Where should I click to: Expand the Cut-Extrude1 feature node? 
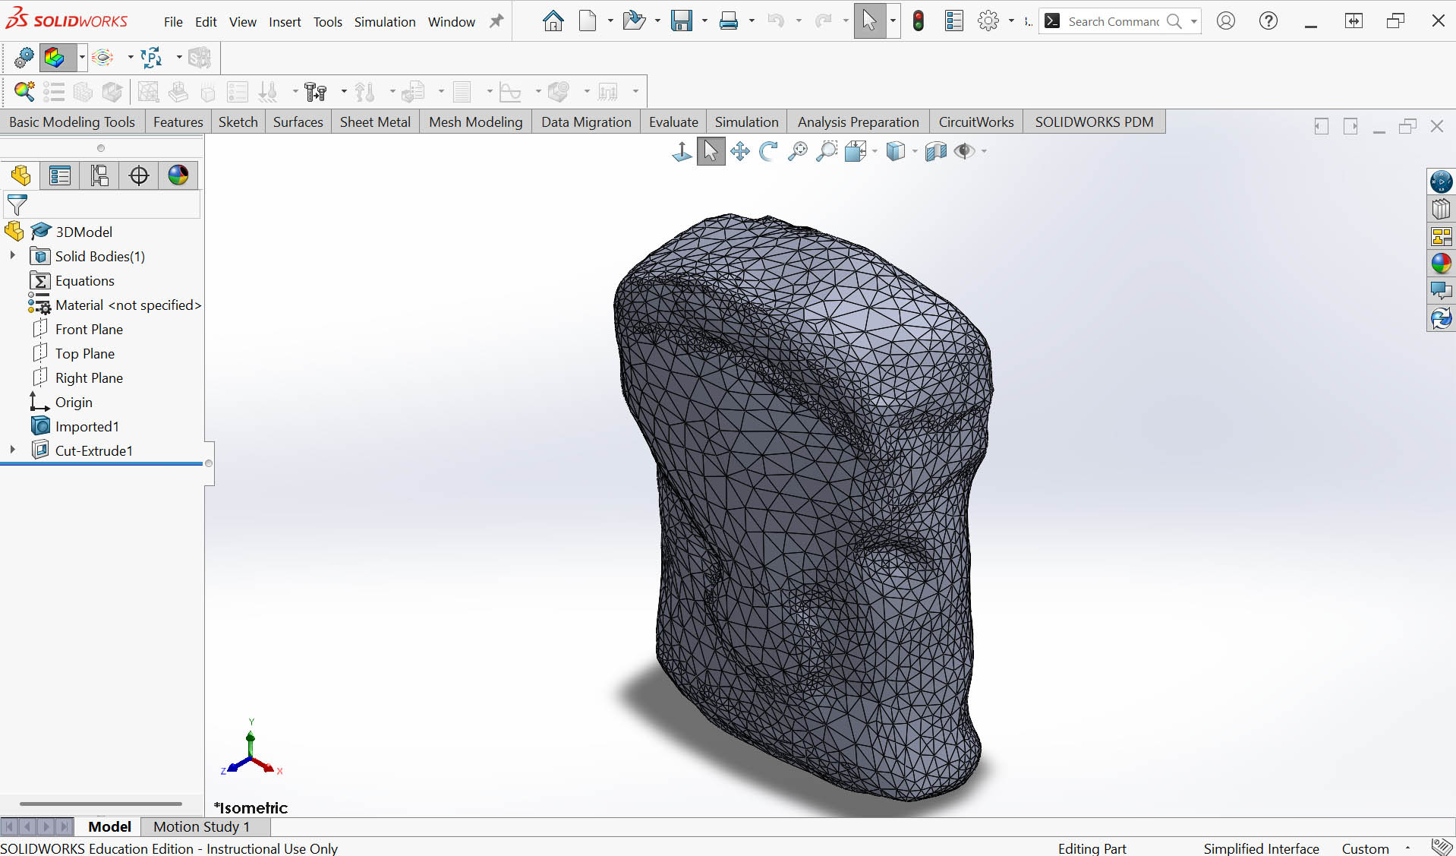point(12,450)
